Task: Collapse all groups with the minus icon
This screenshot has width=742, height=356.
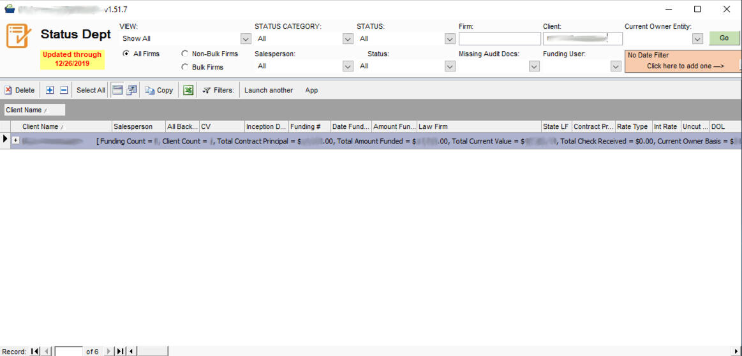Action: 64,91
